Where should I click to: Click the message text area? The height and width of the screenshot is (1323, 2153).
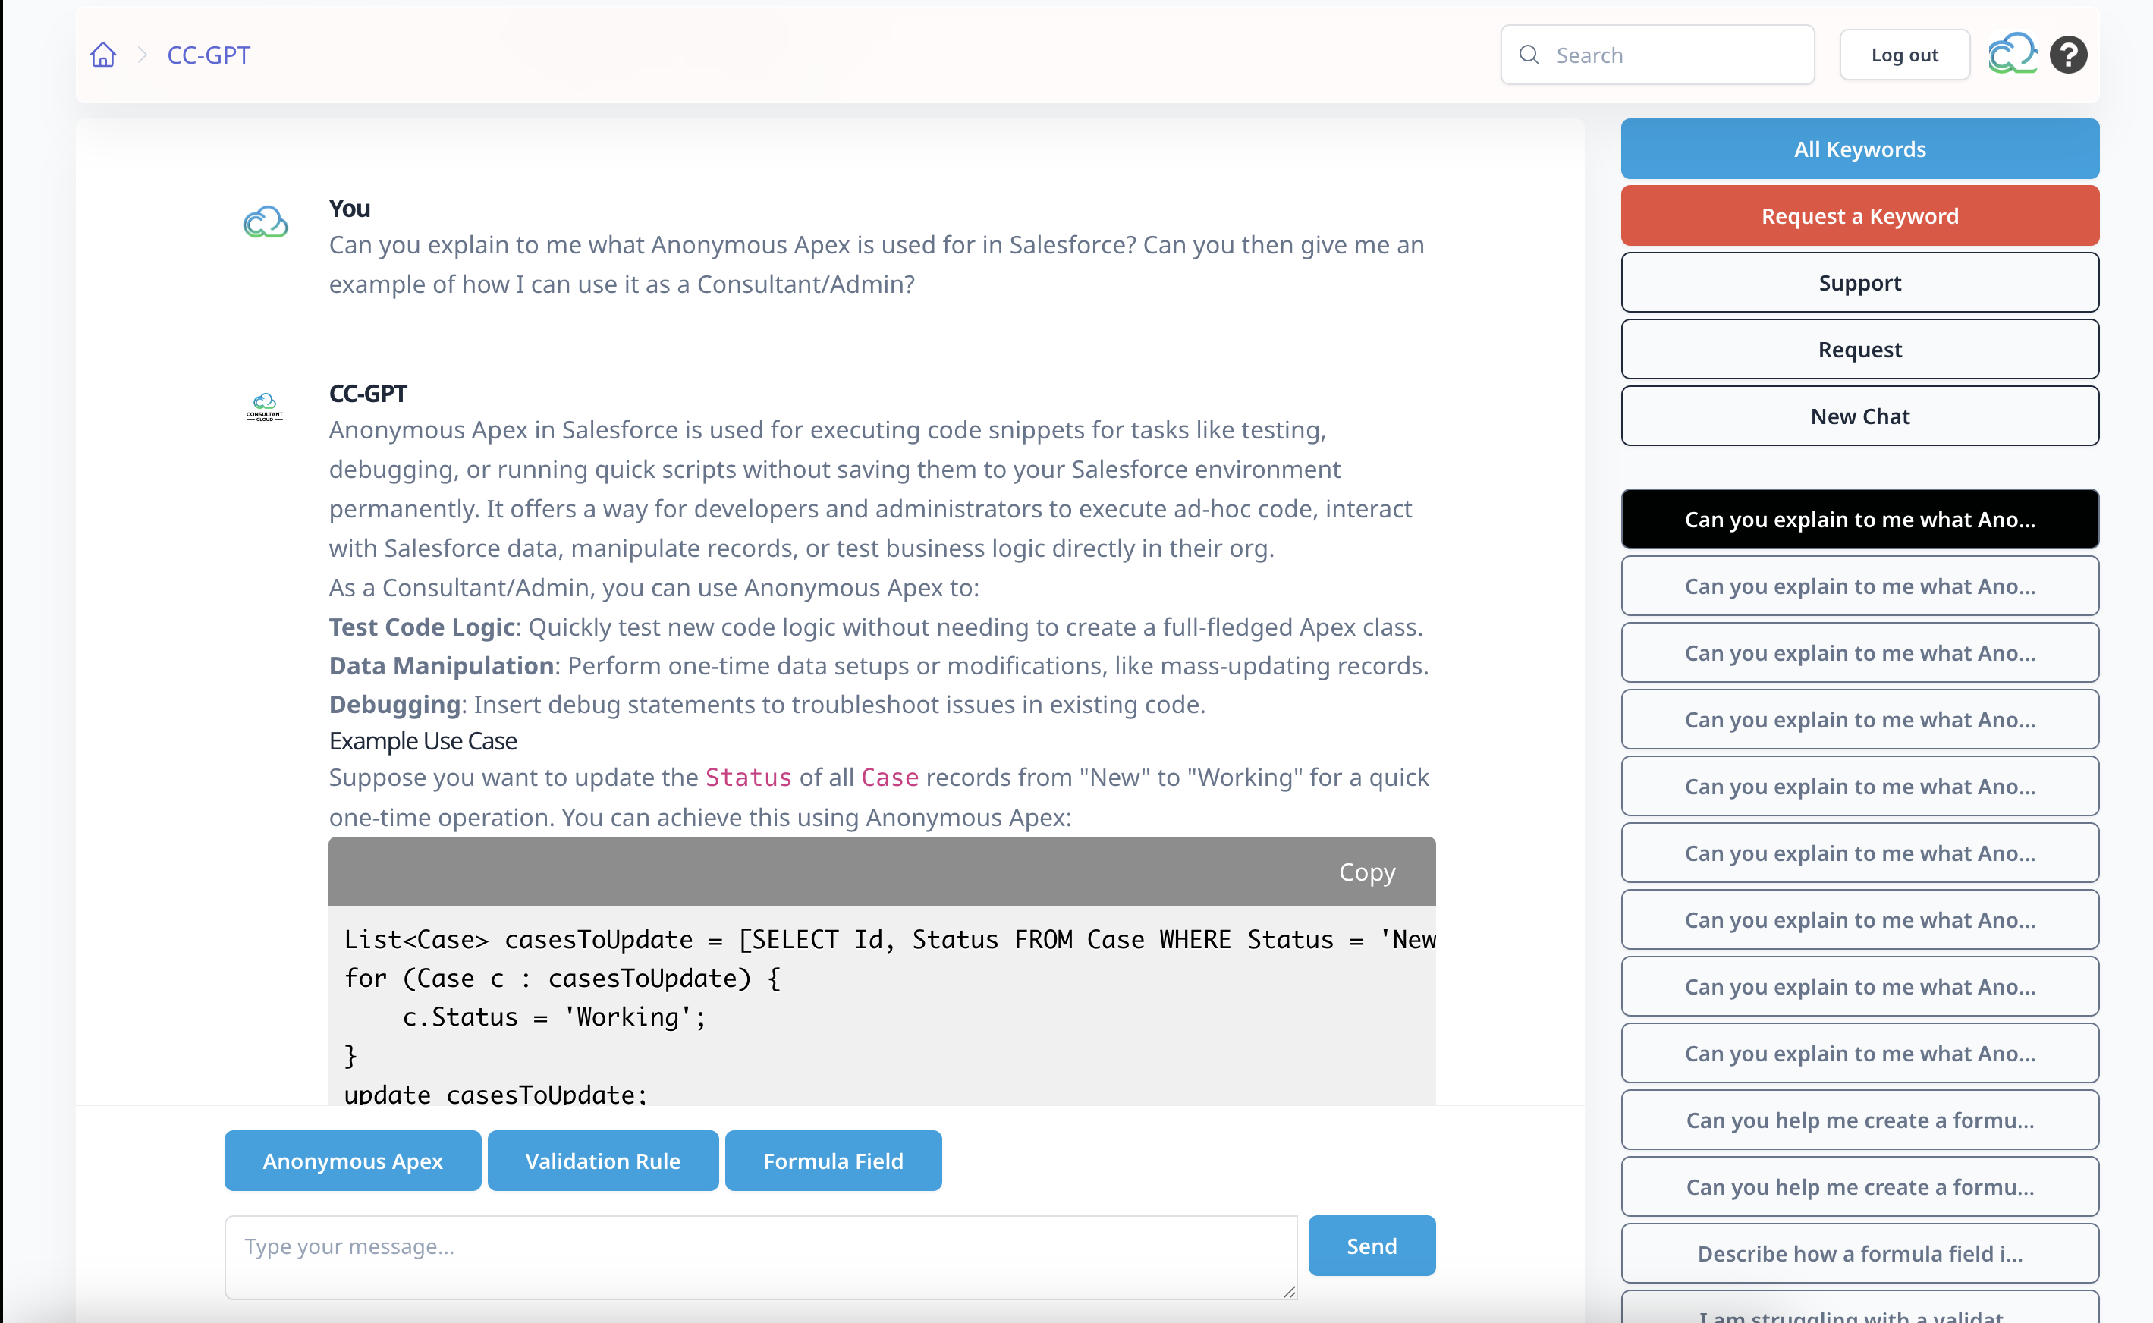(760, 1256)
